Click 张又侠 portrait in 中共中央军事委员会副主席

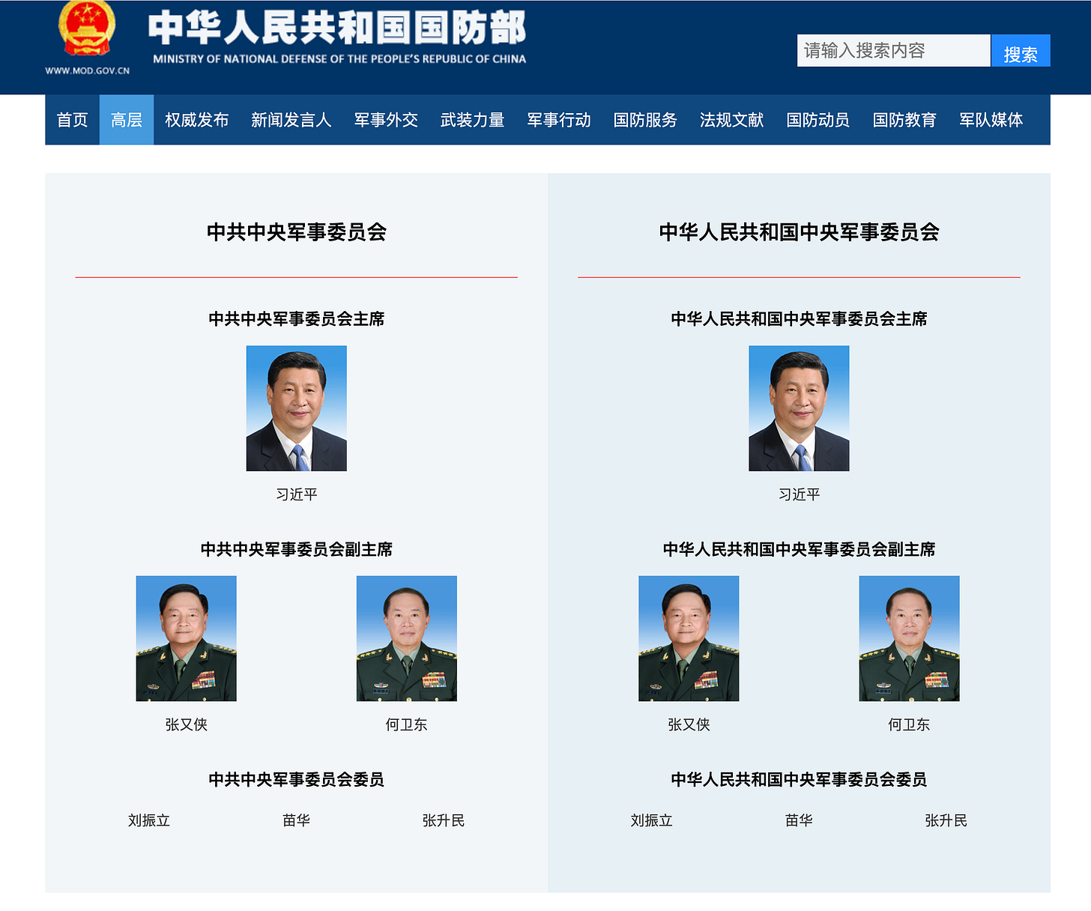coord(187,638)
